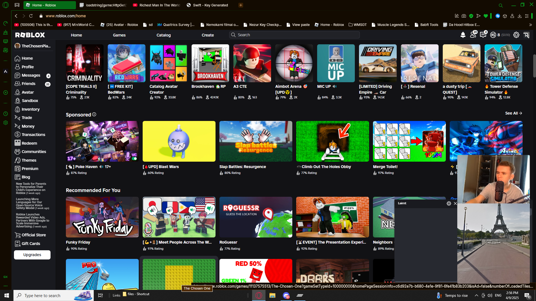Reload the Roblox page

coord(31,16)
